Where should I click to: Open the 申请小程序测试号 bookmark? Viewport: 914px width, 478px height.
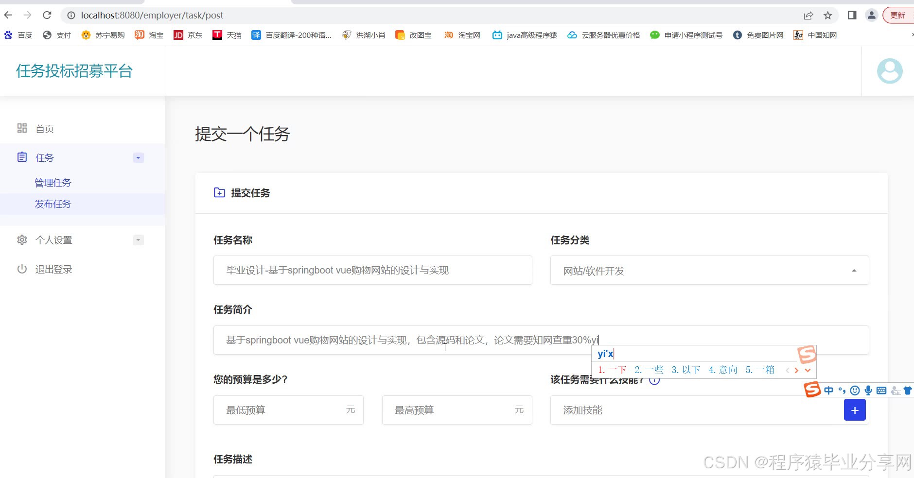[x=686, y=35]
